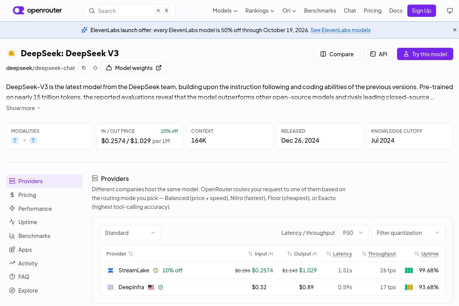The image size is (459, 306).
Task: Click the StreamLake 26 tps value
Action: [x=388, y=270]
